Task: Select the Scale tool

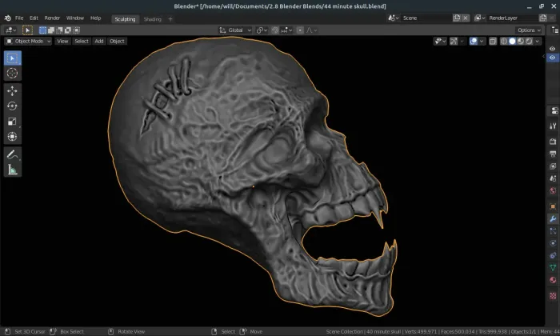Action: tap(13, 121)
